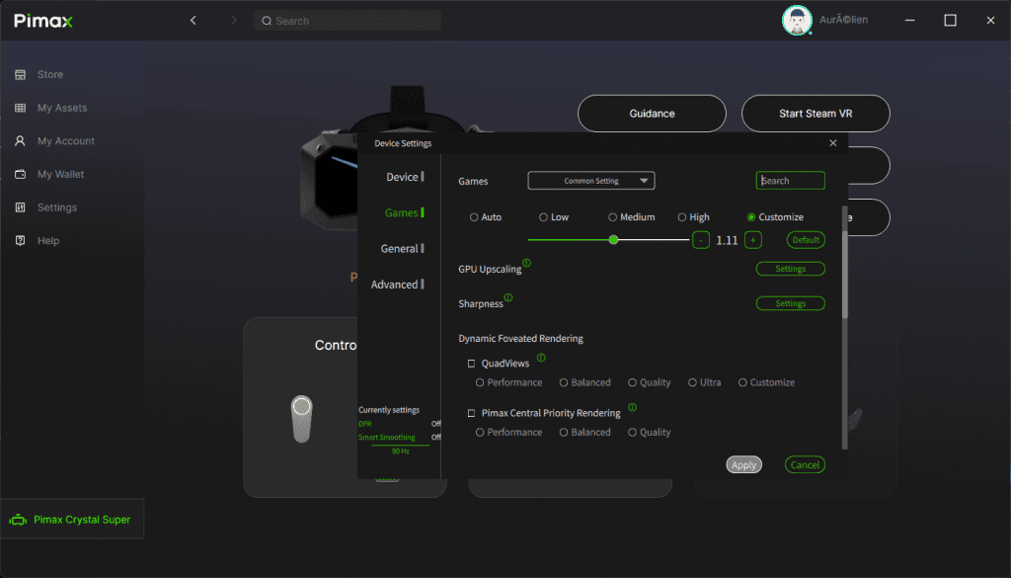Click the render quality value 1.11

point(727,241)
